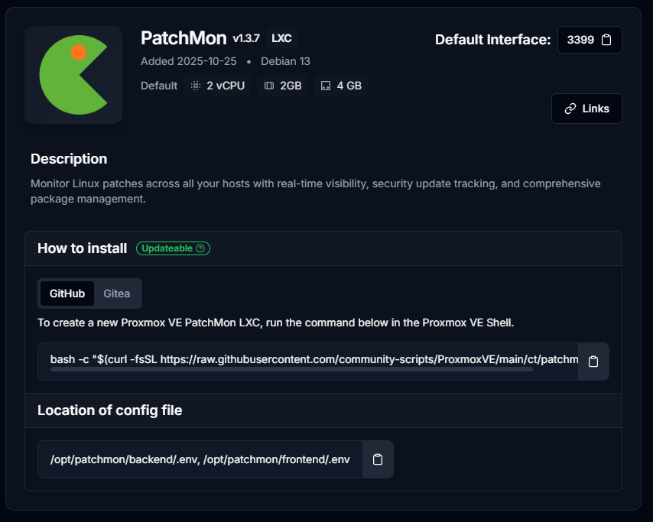This screenshot has width=653, height=522.
Task: Copy the config file location path
Action: pos(377,459)
